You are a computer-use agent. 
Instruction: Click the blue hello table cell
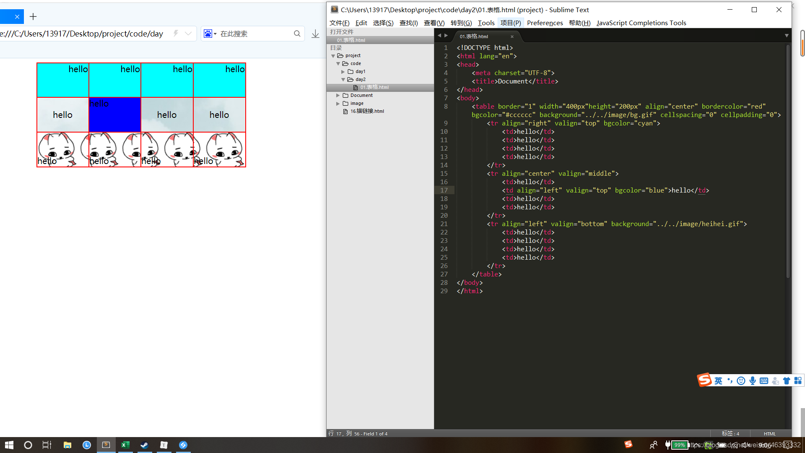click(115, 115)
